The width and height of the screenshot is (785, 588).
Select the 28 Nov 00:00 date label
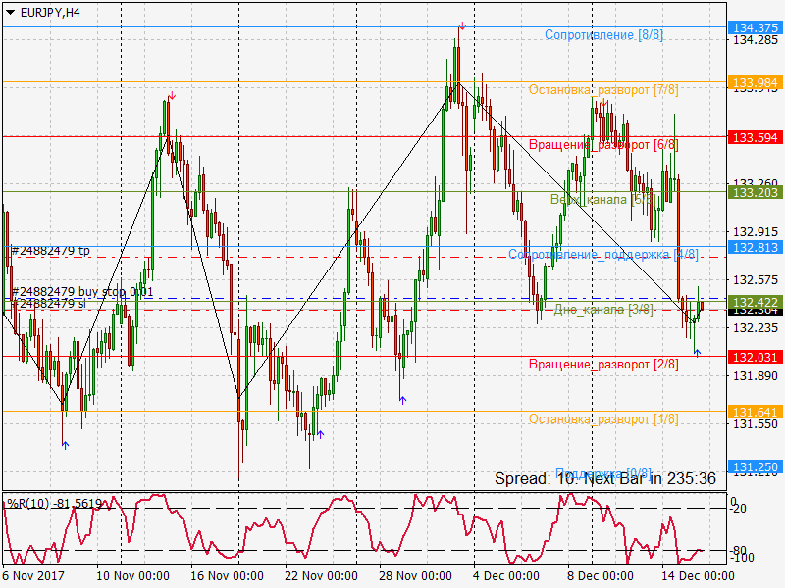(415, 576)
